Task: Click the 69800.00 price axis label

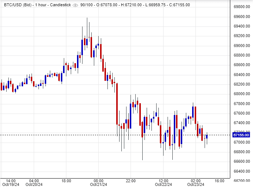Action: click(242, 7)
